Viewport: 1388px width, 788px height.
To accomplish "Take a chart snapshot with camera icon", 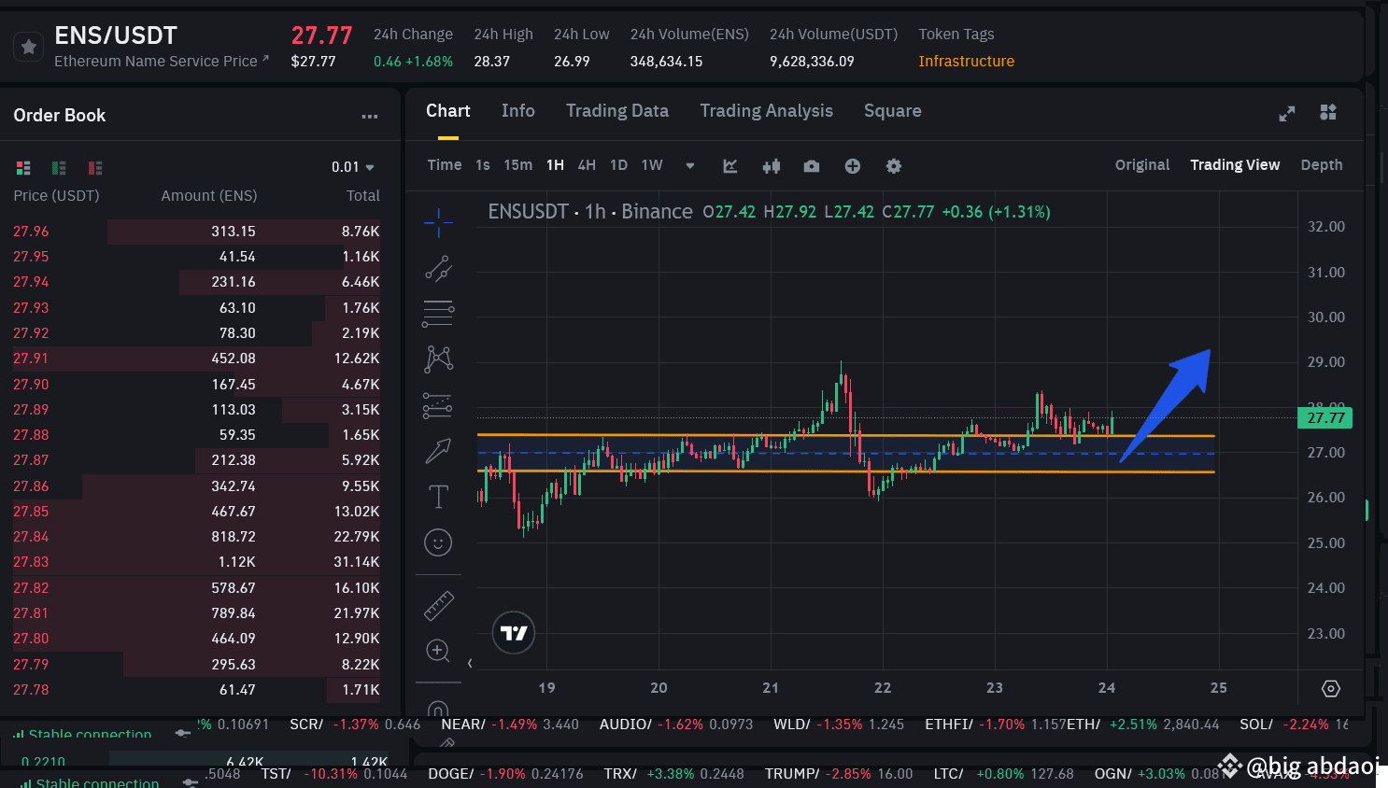I will click(811, 165).
